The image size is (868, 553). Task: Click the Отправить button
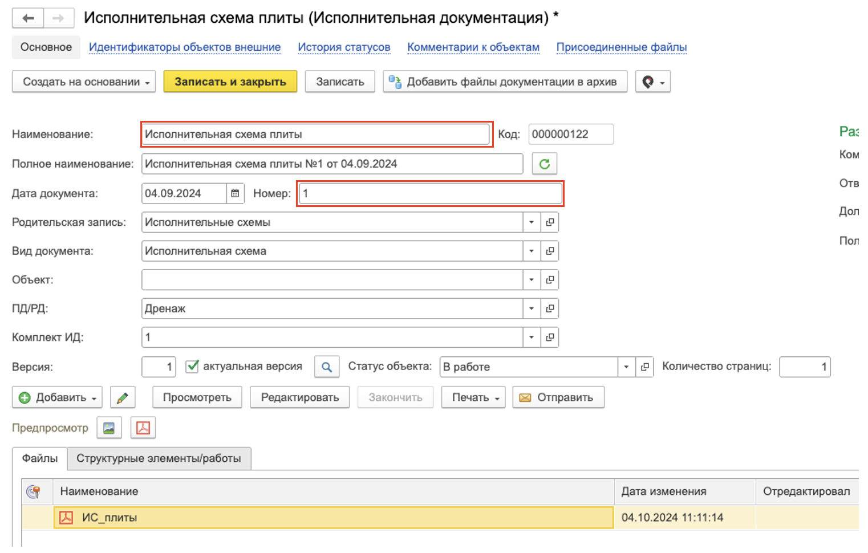[558, 397]
